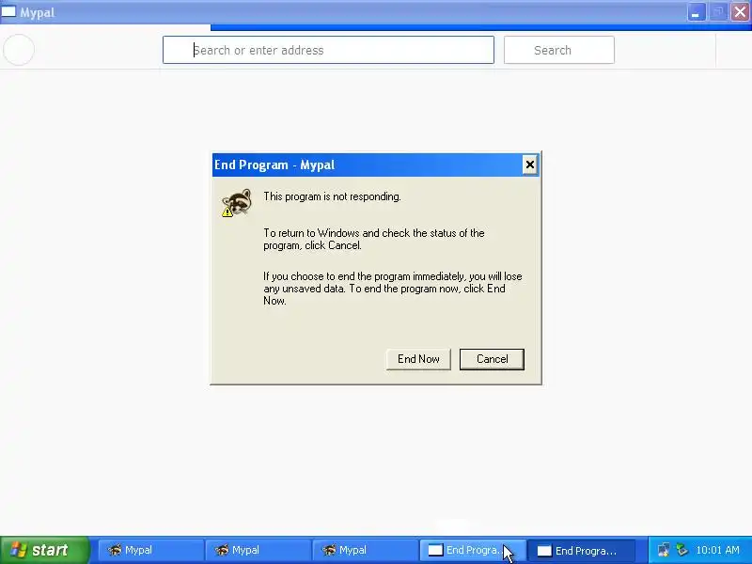Image resolution: width=752 pixels, height=564 pixels.
Task: Open the Windows start menu
Action: click(44, 550)
